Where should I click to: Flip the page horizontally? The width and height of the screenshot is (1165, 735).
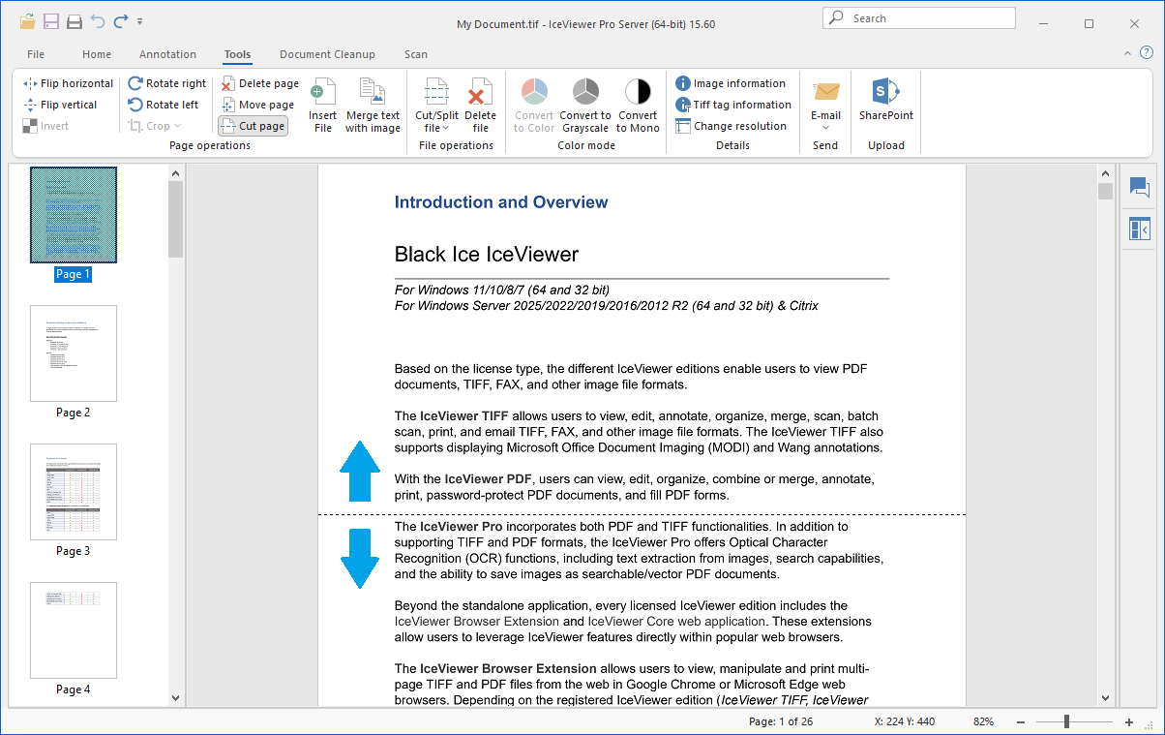(68, 83)
